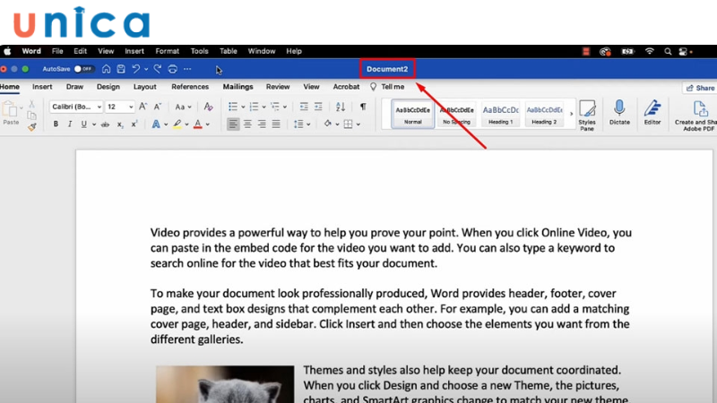This screenshot has height=403, width=717.
Task: Toggle Italic formatting
Action: point(70,124)
